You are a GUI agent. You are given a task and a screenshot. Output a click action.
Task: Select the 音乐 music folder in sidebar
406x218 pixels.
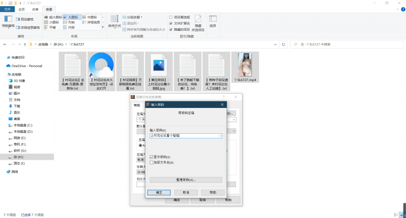click(16, 112)
